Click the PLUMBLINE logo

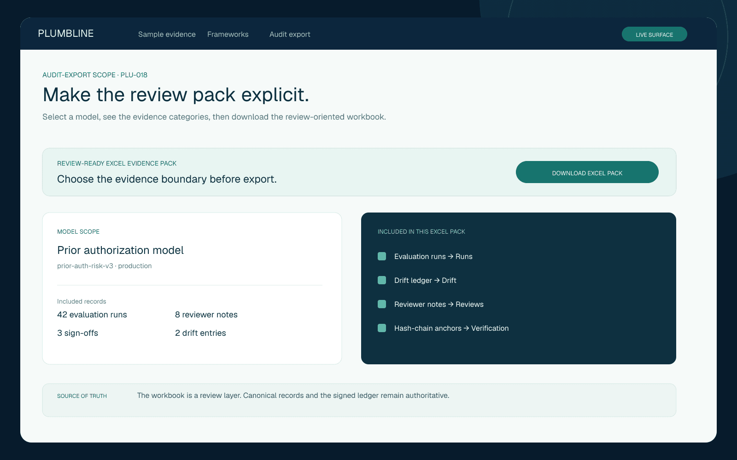click(66, 34)
